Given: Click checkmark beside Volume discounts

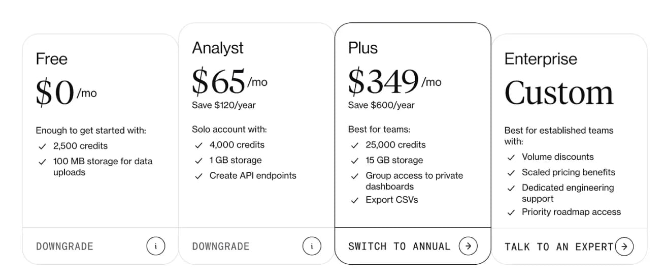Looking at the screenshot, I should [511, 157].
